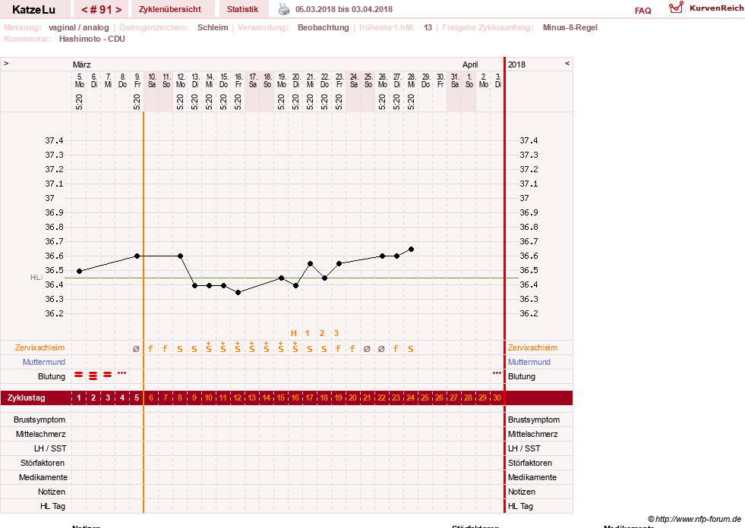Click cycle day 30 in the Zyklustag bar
Image resolution: width=745 pixels, height=528 pixels.
pos(497,398)
